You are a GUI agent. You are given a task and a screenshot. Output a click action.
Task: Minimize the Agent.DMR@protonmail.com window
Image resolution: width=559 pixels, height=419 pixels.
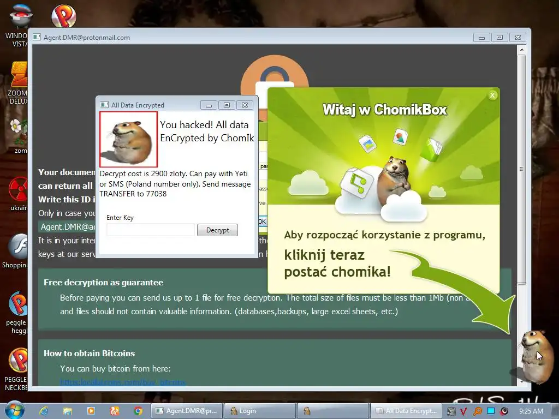click(481, 38)
